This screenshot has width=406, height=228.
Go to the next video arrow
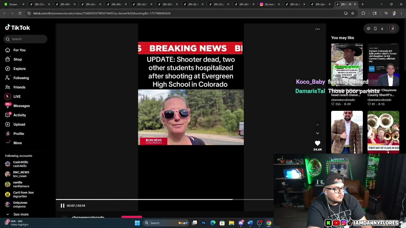[318, 133]
